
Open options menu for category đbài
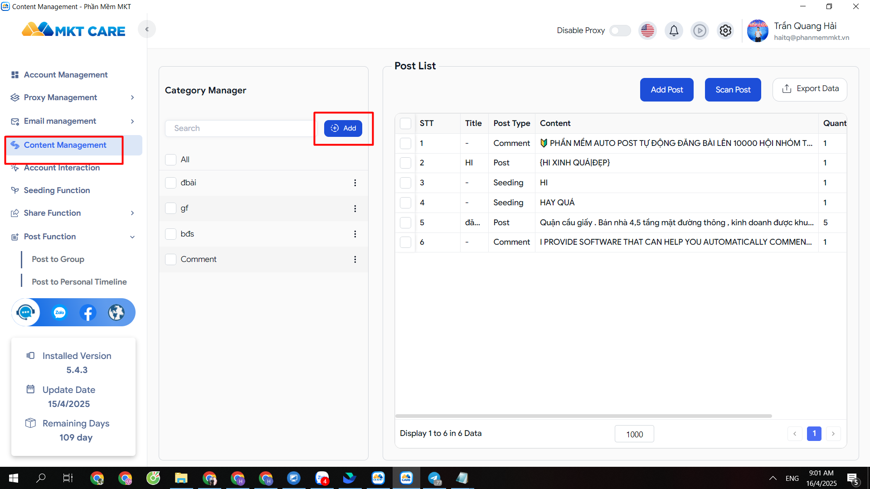[x=355, y=183]
